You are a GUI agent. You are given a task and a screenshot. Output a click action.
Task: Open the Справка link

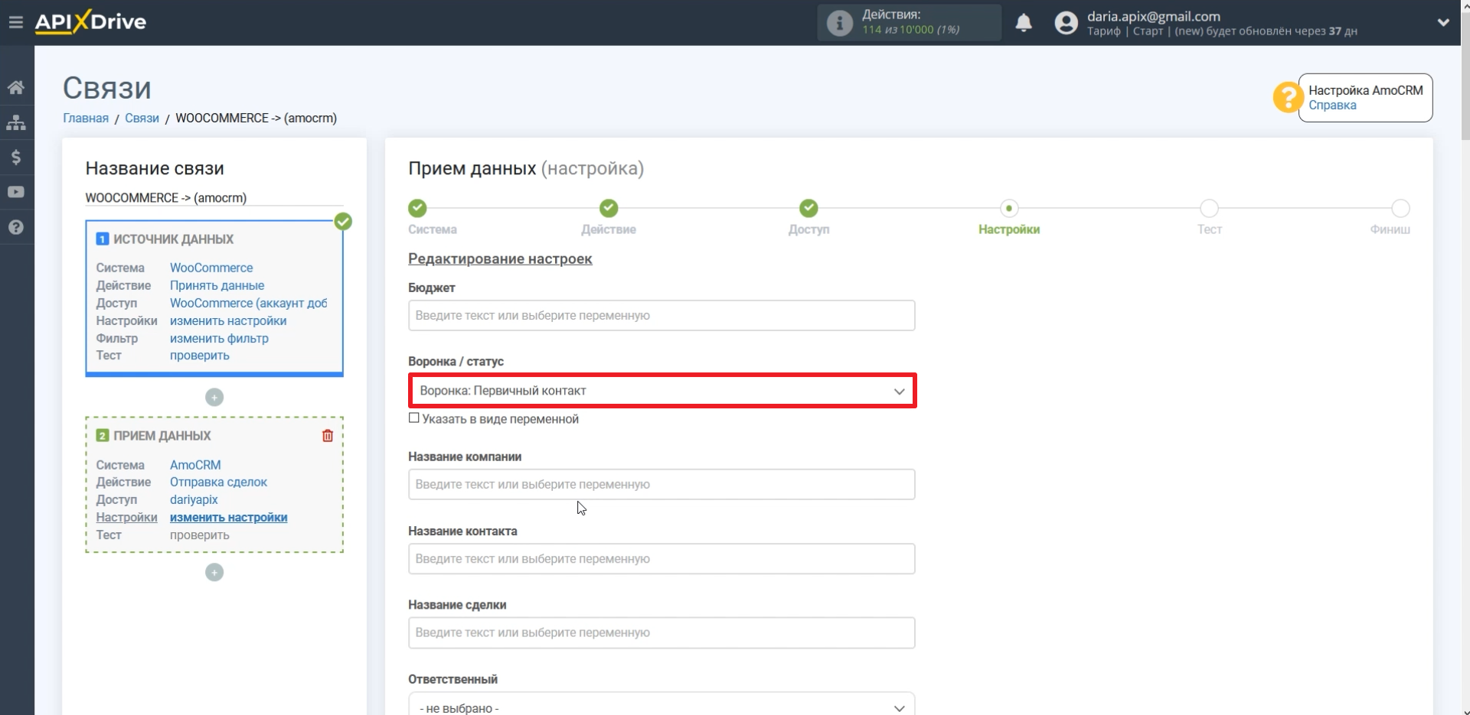(x=1332, y=106)
